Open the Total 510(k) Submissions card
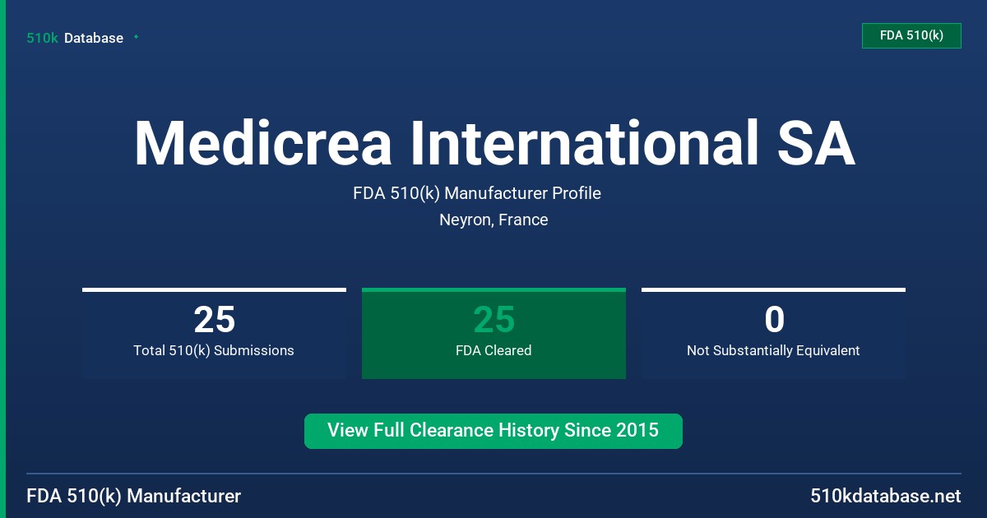 [x=214, y=333]
